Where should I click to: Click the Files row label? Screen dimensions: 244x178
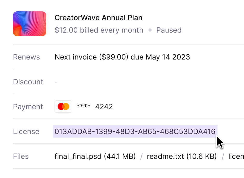(21, 156)
